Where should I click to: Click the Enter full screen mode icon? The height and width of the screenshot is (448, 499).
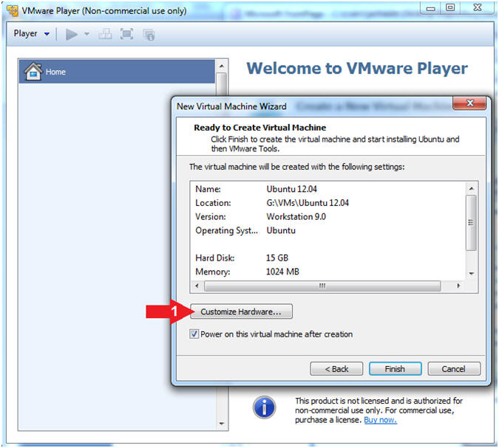126,34
